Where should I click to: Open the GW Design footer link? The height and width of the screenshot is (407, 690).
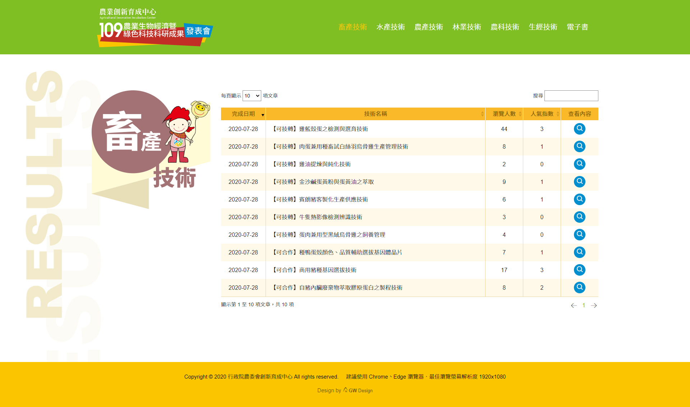coord(358,390)
